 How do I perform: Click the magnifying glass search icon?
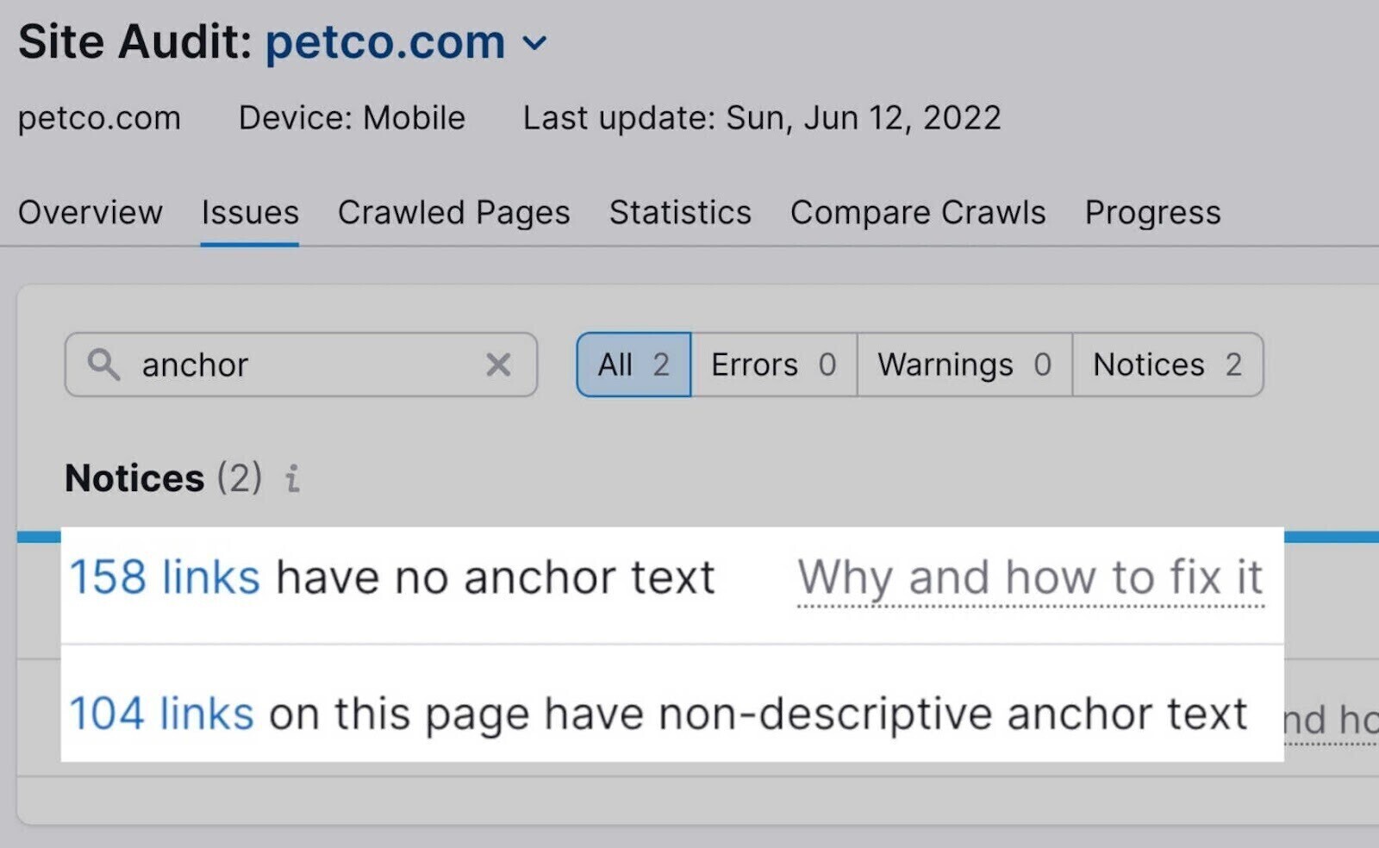tap(103, 365)
